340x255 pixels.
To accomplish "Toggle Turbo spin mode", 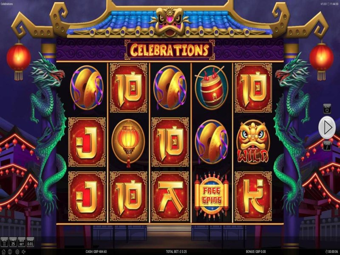I will coord(327,145).
